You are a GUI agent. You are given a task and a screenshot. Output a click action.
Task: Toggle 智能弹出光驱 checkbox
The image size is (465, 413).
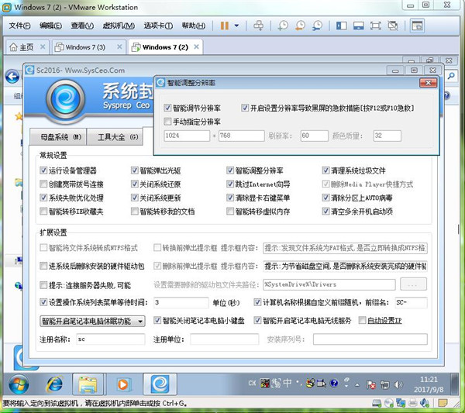click(x=134, y=170)
